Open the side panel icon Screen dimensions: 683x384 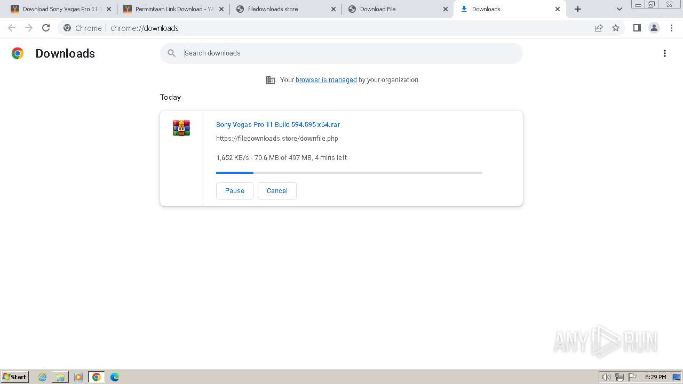(637, 28)
